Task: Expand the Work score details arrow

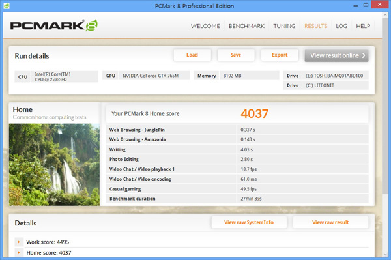Action: pos(19,242)
